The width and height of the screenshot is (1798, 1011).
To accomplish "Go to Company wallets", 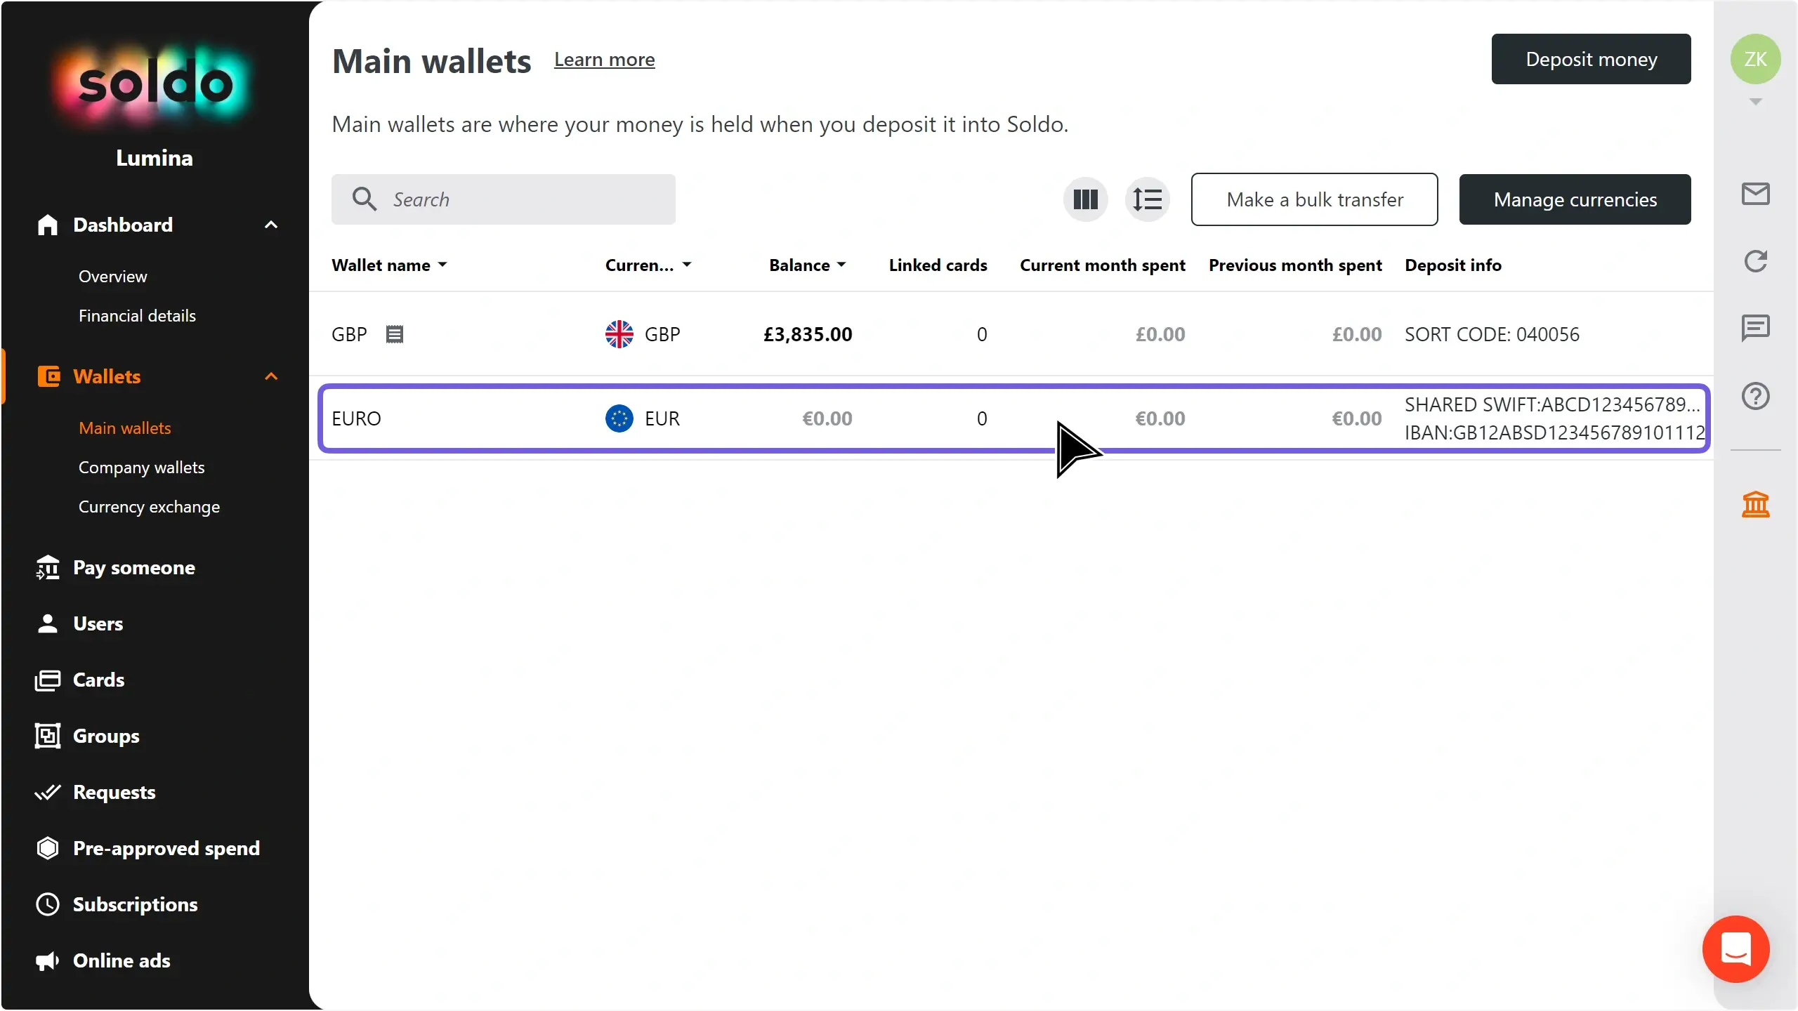I will point(141,468).
